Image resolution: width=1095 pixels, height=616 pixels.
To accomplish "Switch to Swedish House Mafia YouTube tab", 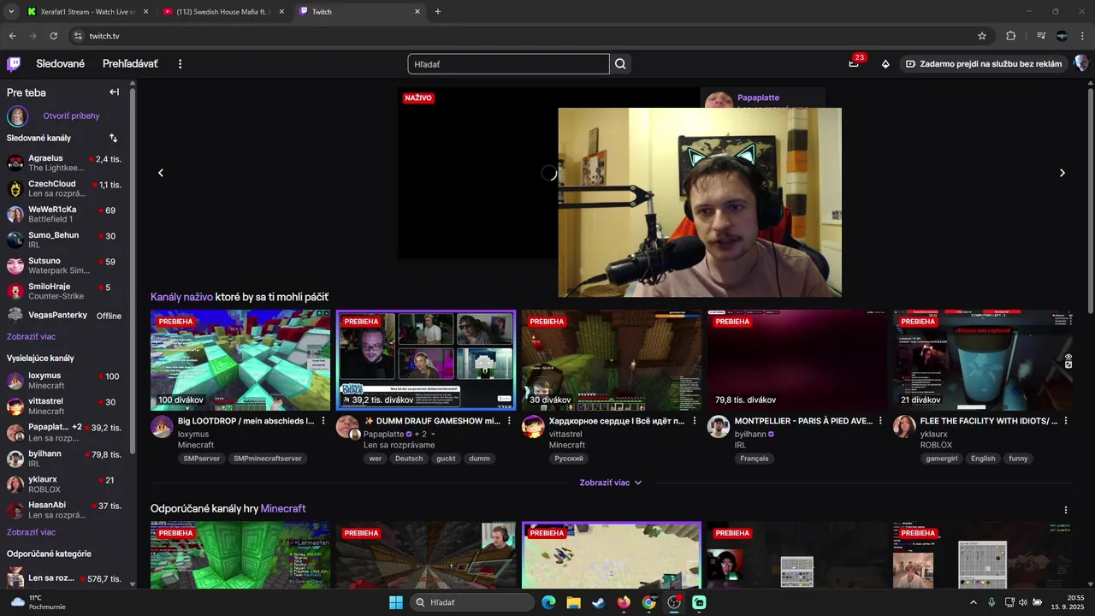I will coord(223,12).
